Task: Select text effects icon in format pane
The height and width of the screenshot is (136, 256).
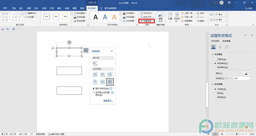Action: tap(220, 47)
